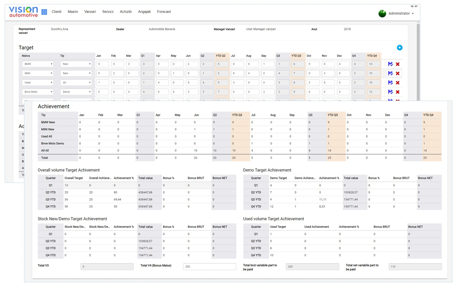Select the MINI New achievement row
The width and height of the screenshot is (459, 293).
(240, 129)
